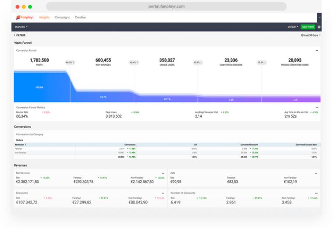The width and height of the screenshot is (333, 228).
Task: Open AOV panel three-dot menu
Action: (317, 173)
